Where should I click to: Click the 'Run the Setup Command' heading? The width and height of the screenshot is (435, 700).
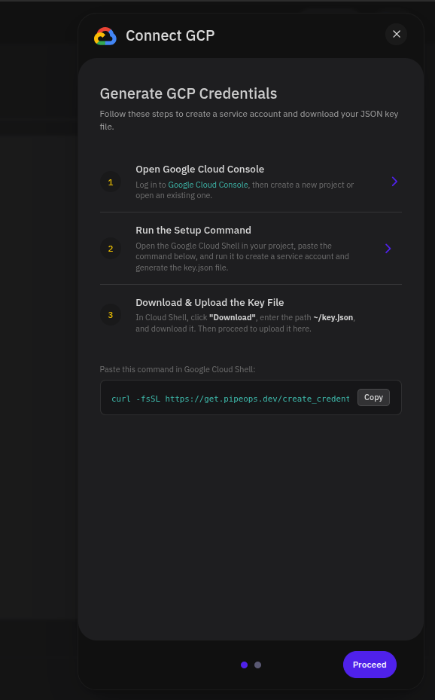pos(193,231)
